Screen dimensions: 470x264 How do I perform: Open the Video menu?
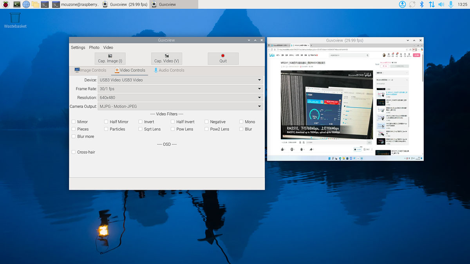(108, 47)
